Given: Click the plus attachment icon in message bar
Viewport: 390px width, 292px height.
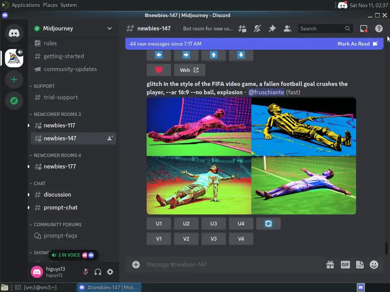Looking at the screenshot, I should coord(136,265).
